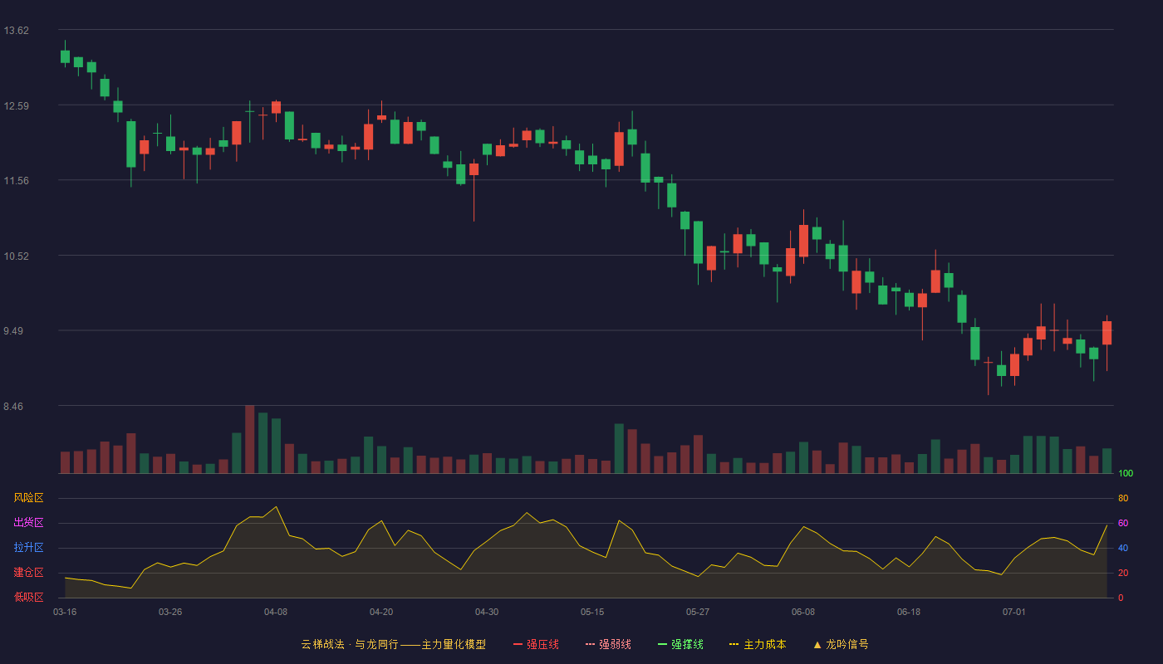
Task: Click the 04-08 date label
Action: (x=276, y=612)
